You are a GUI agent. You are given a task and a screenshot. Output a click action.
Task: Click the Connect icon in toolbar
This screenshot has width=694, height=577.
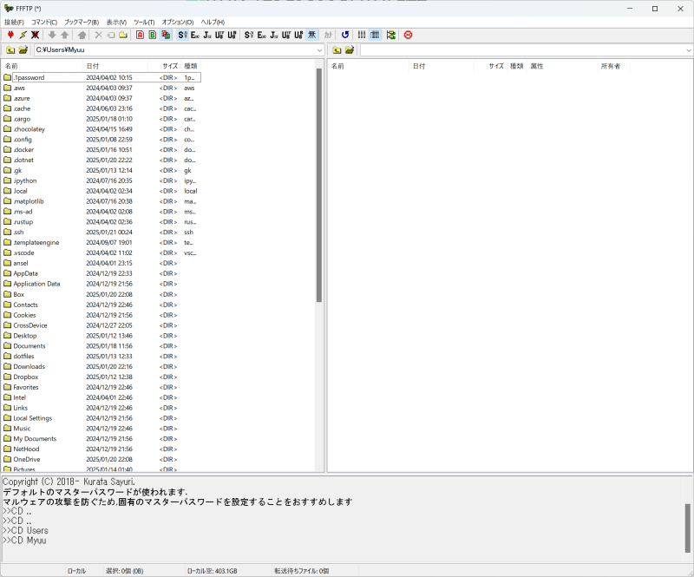(10, 35)
